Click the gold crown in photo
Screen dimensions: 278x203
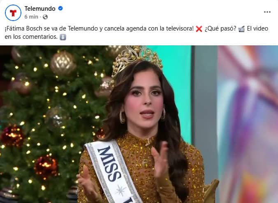pos(137,59)
